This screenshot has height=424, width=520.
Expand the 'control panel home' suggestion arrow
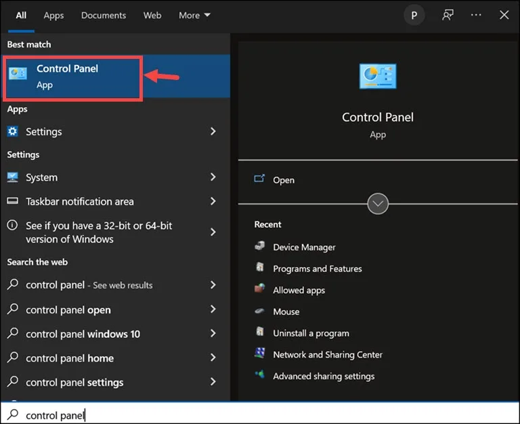click(x=213, y=358)
